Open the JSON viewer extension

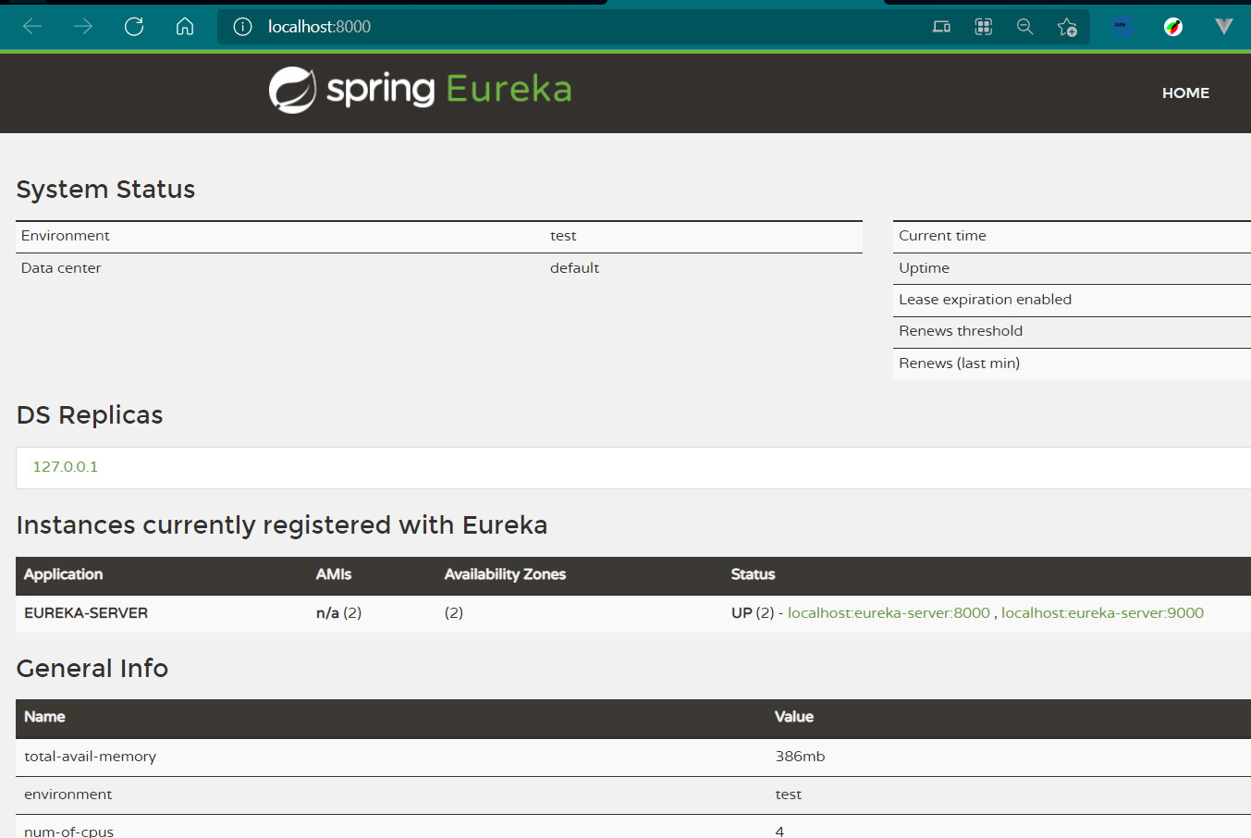pyautogui.click(x=1122, y=27)
